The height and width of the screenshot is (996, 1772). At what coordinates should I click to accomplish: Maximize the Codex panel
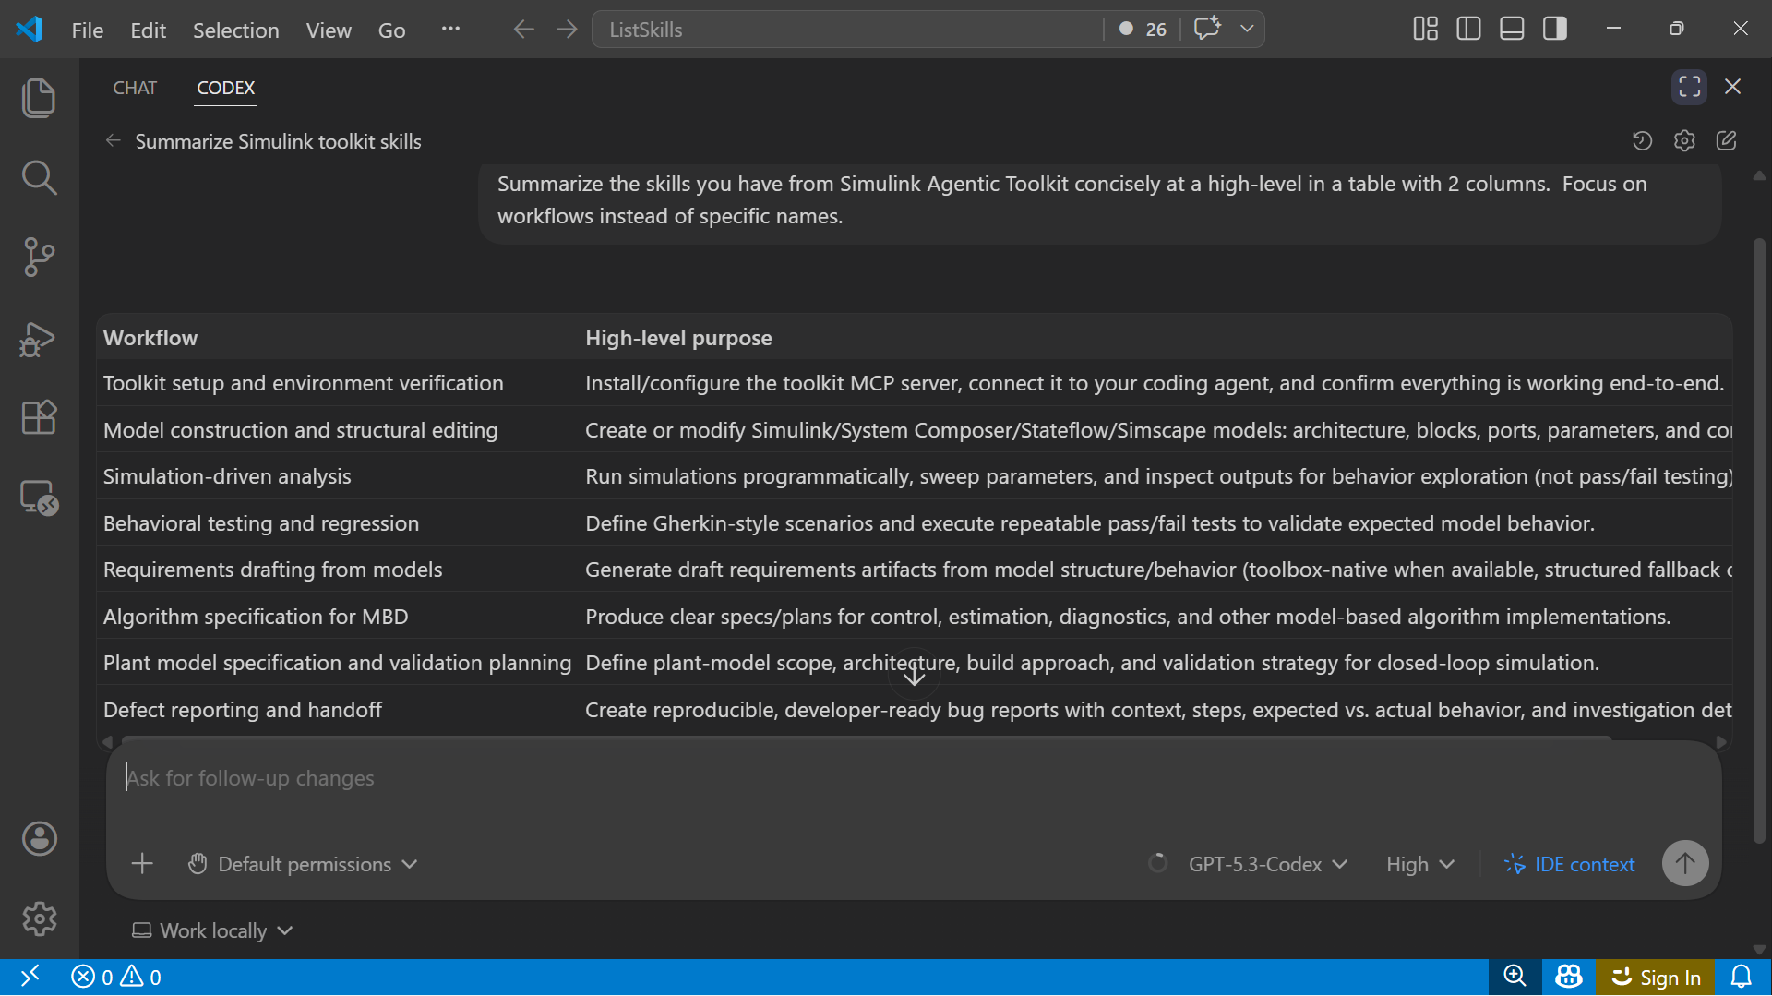(1690, 87)
